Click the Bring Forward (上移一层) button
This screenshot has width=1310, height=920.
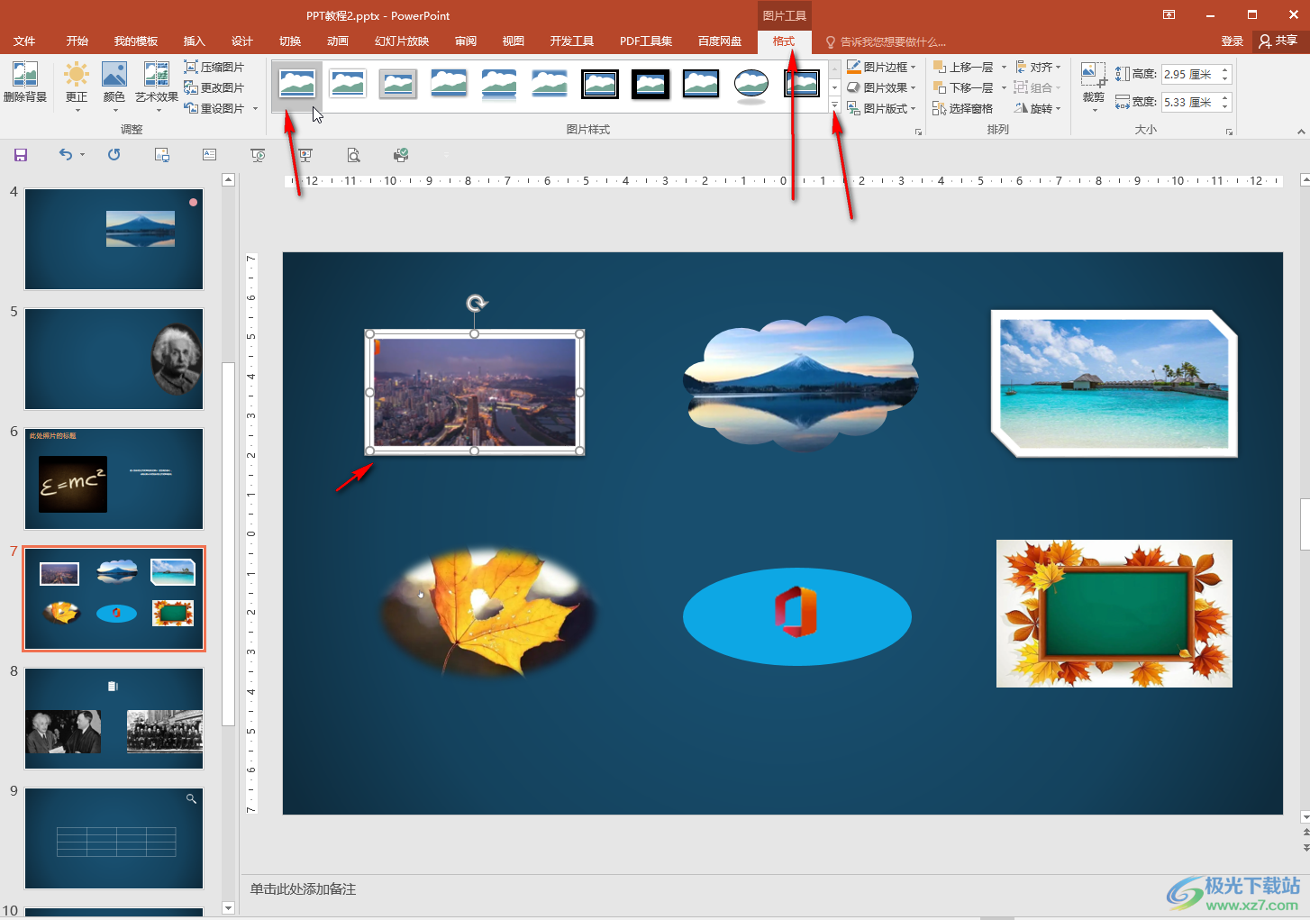click(963, 67)
